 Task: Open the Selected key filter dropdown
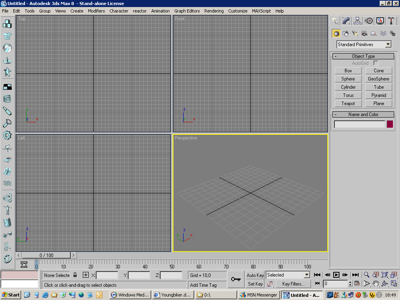point(307,275)
